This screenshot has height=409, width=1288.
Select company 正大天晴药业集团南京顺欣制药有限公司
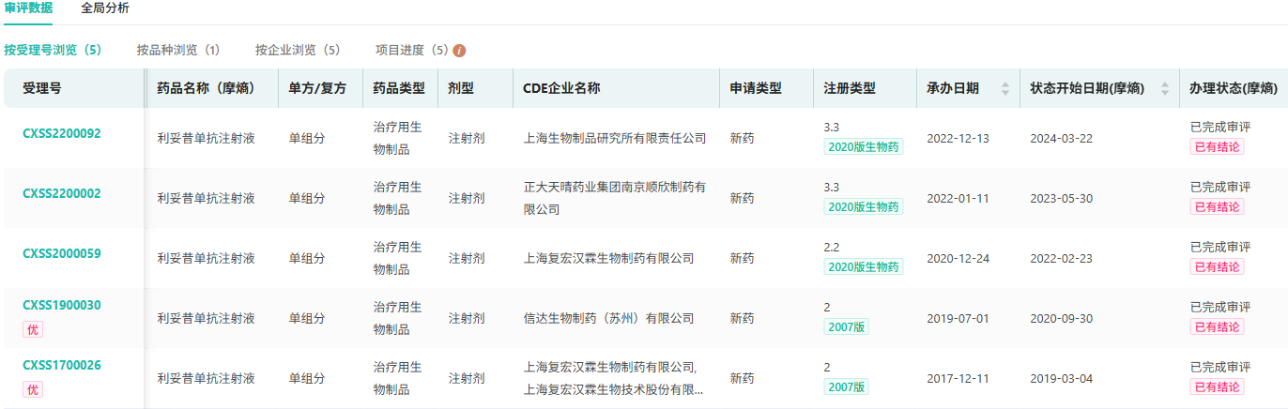pyautogui.click(x=615, y=198)
